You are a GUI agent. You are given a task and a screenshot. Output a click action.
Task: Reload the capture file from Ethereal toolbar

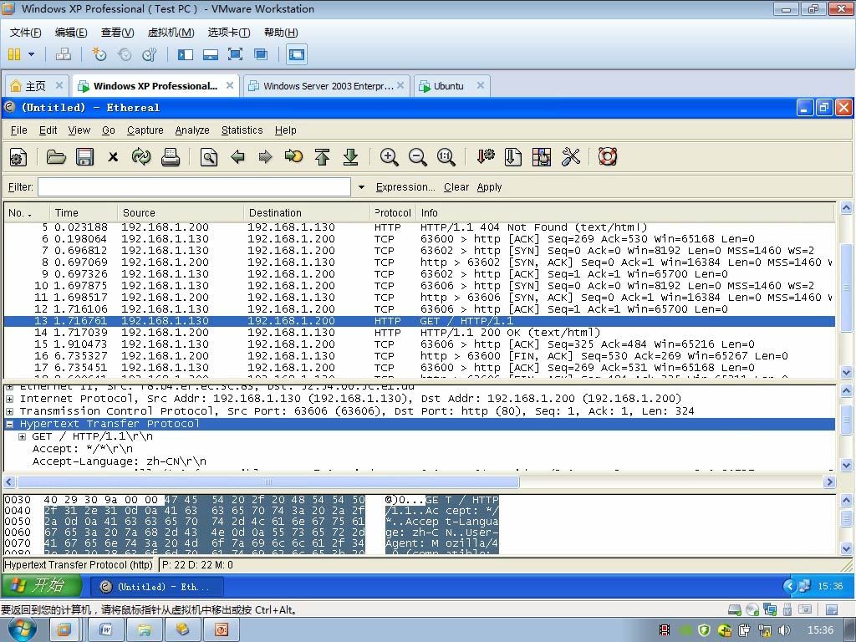(x=140, y=157)
